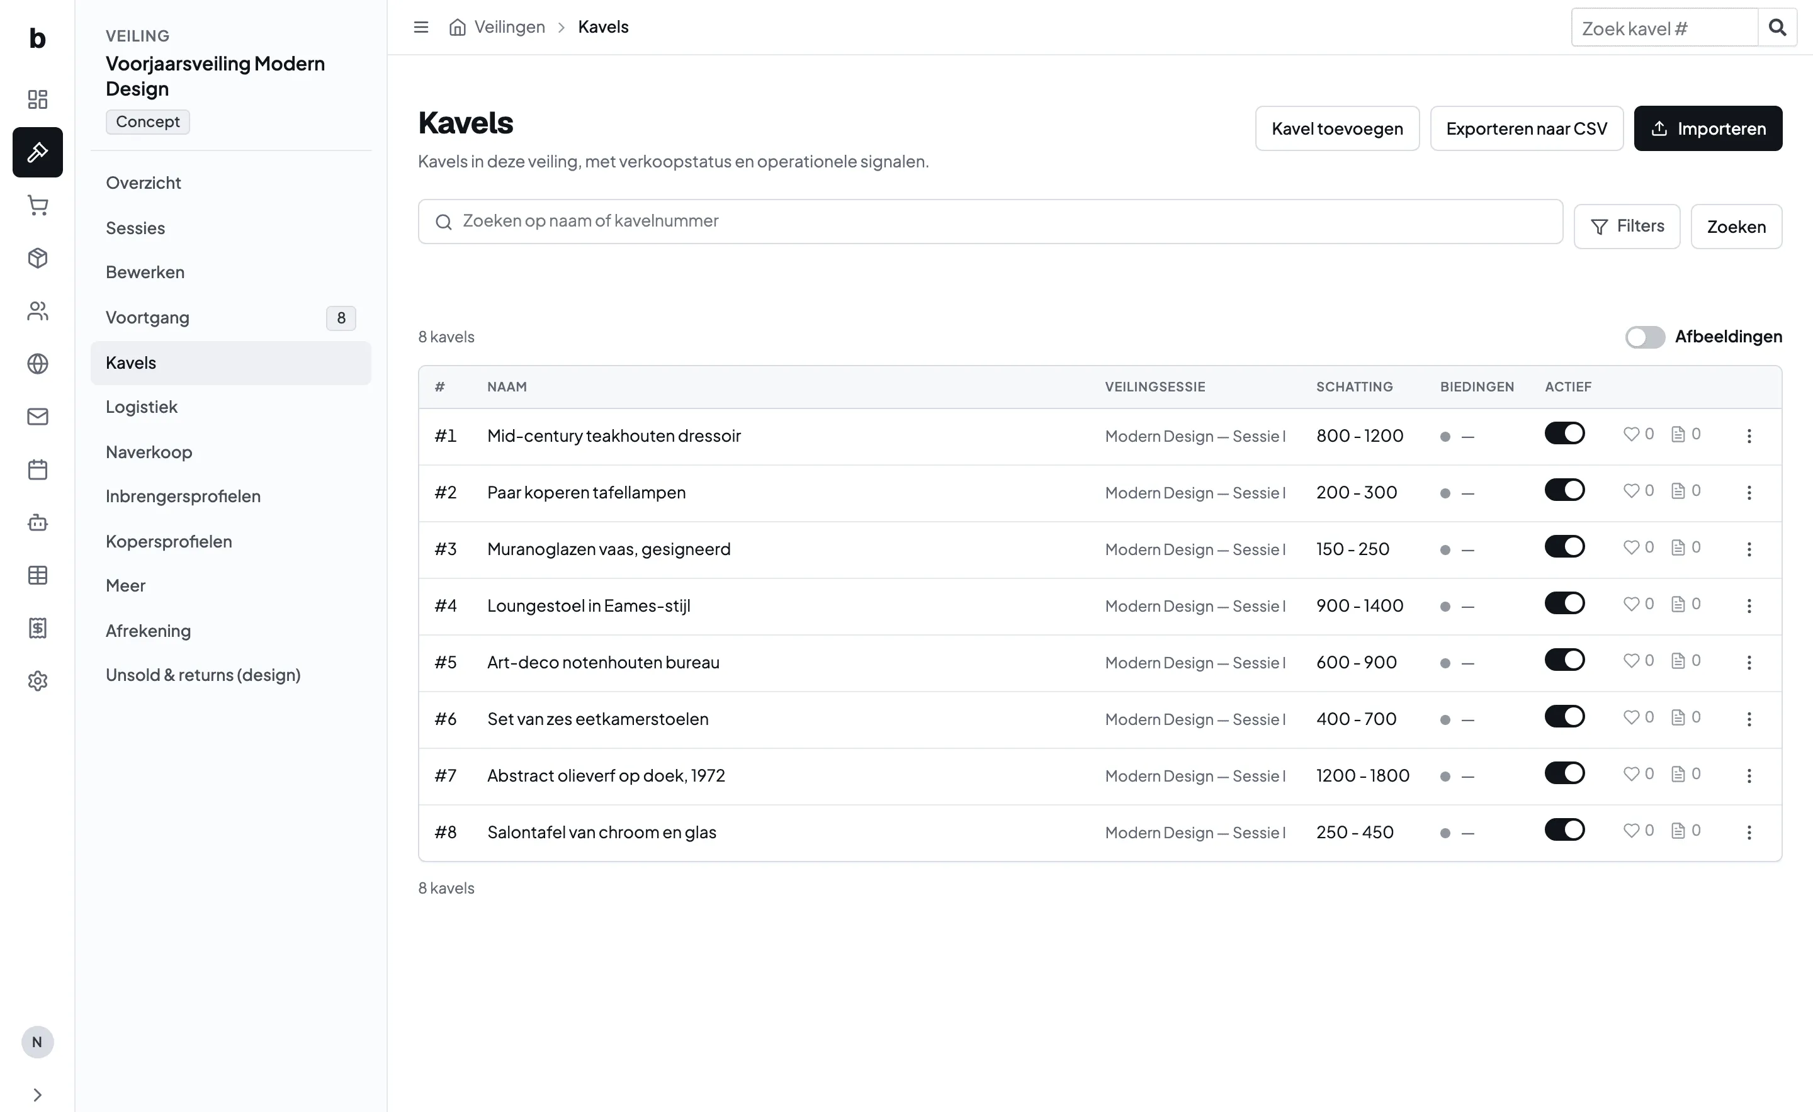Click the heart icon for lot #1
This screenshot has width=1813, height=1112.
coord(1631,434)
